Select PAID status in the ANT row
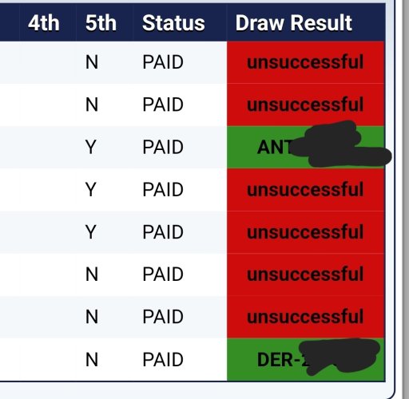Viewport: 409px width, 399px height. 163,147
